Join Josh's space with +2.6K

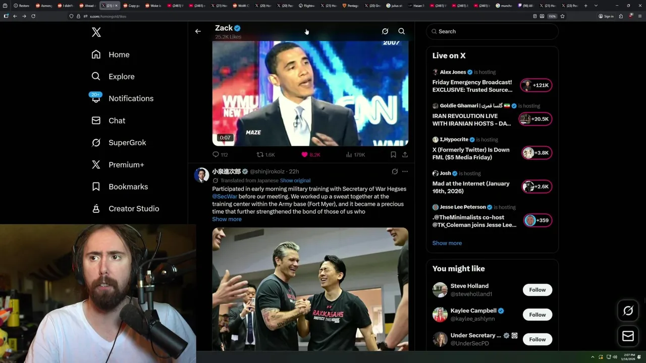536,187
